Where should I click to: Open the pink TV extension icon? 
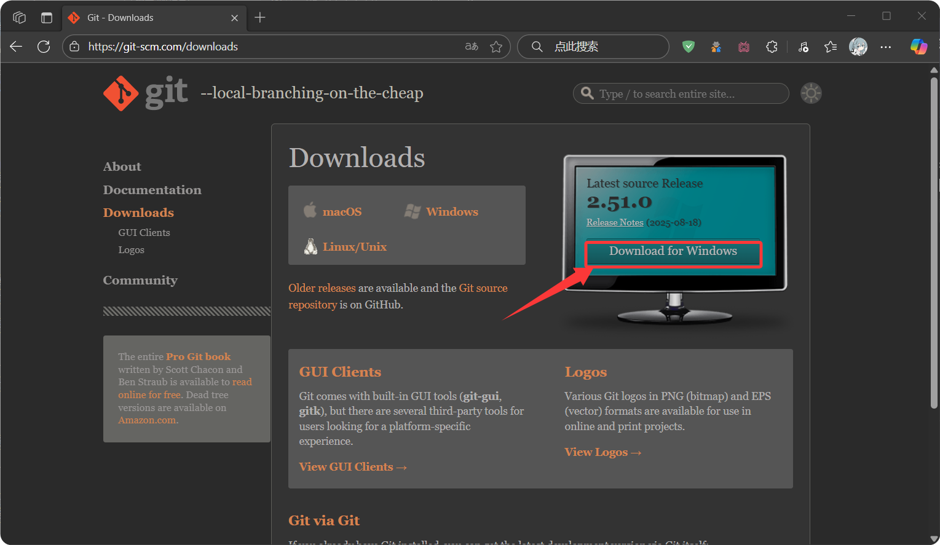744,47
